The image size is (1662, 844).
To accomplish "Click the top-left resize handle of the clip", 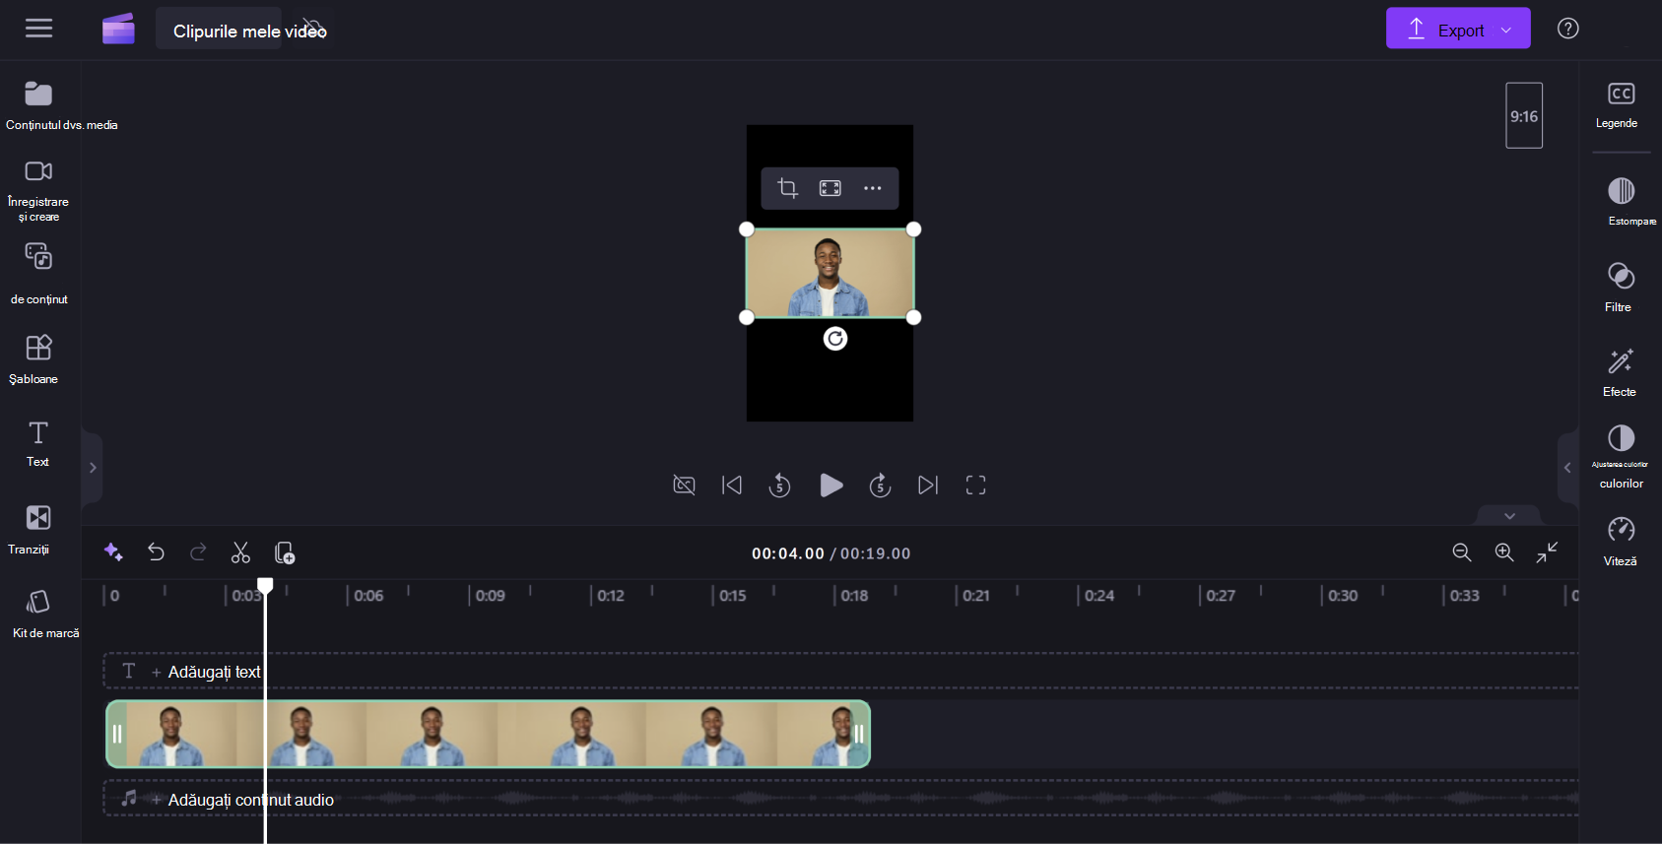I will click(x=747, y=229).
